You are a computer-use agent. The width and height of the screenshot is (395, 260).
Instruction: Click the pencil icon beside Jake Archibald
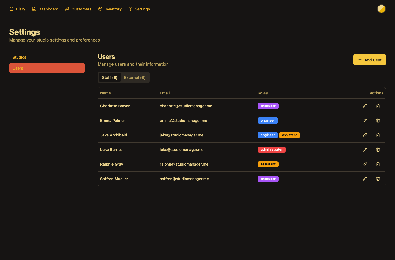click(365, 135)
